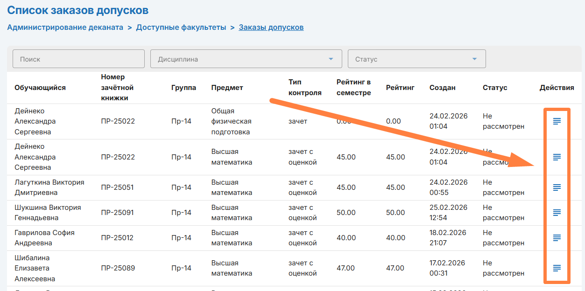
Task: Select the Группа column header
Action: click(x=183, y=88)
